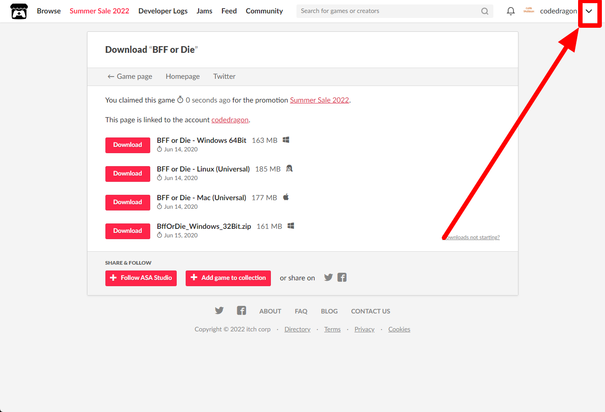The image size is (605, 412).
Task: Follow ASA Studio button
Action: pyautogui.click(x=141, y=278)
